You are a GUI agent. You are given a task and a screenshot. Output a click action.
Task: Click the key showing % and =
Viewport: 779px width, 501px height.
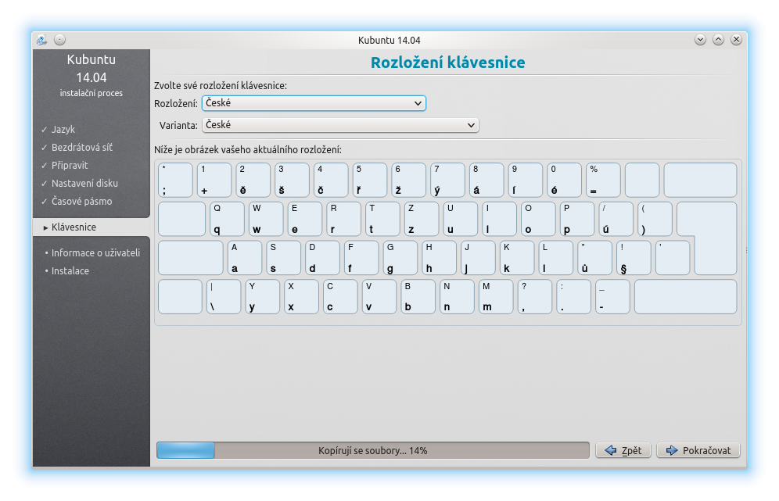click(x=603, y=180)
